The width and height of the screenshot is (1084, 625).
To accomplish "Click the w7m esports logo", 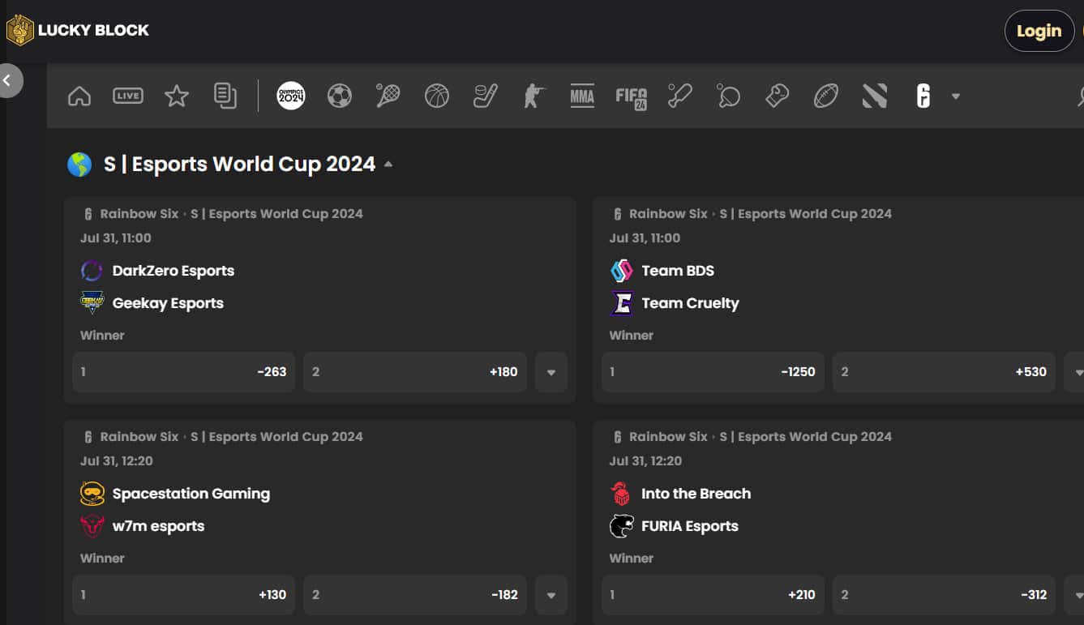I will 92,526.
